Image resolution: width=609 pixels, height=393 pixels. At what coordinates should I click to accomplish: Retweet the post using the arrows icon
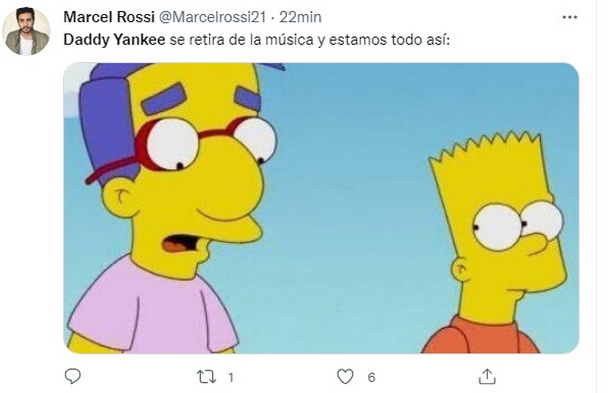pos(206,377)
